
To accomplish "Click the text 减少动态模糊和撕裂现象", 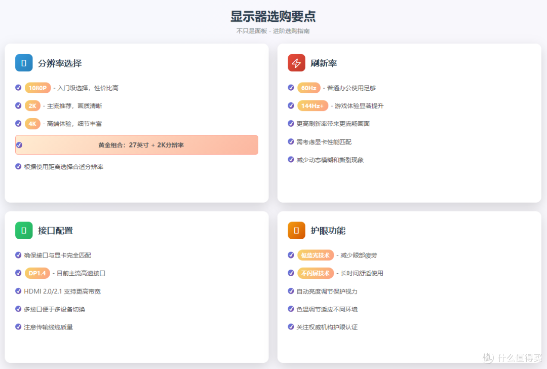I will pos(330,160).
